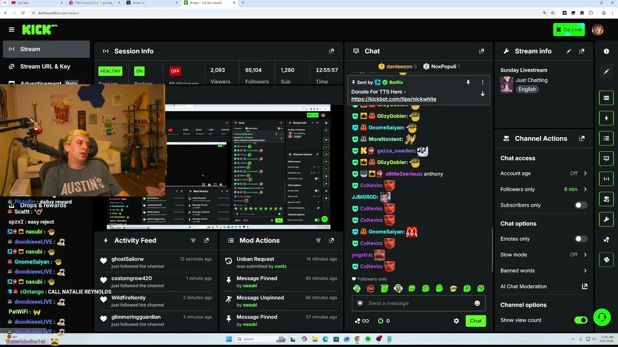Open the profile avatar menu
This screenshot has width=618, height=347.
tap(598, 29)
